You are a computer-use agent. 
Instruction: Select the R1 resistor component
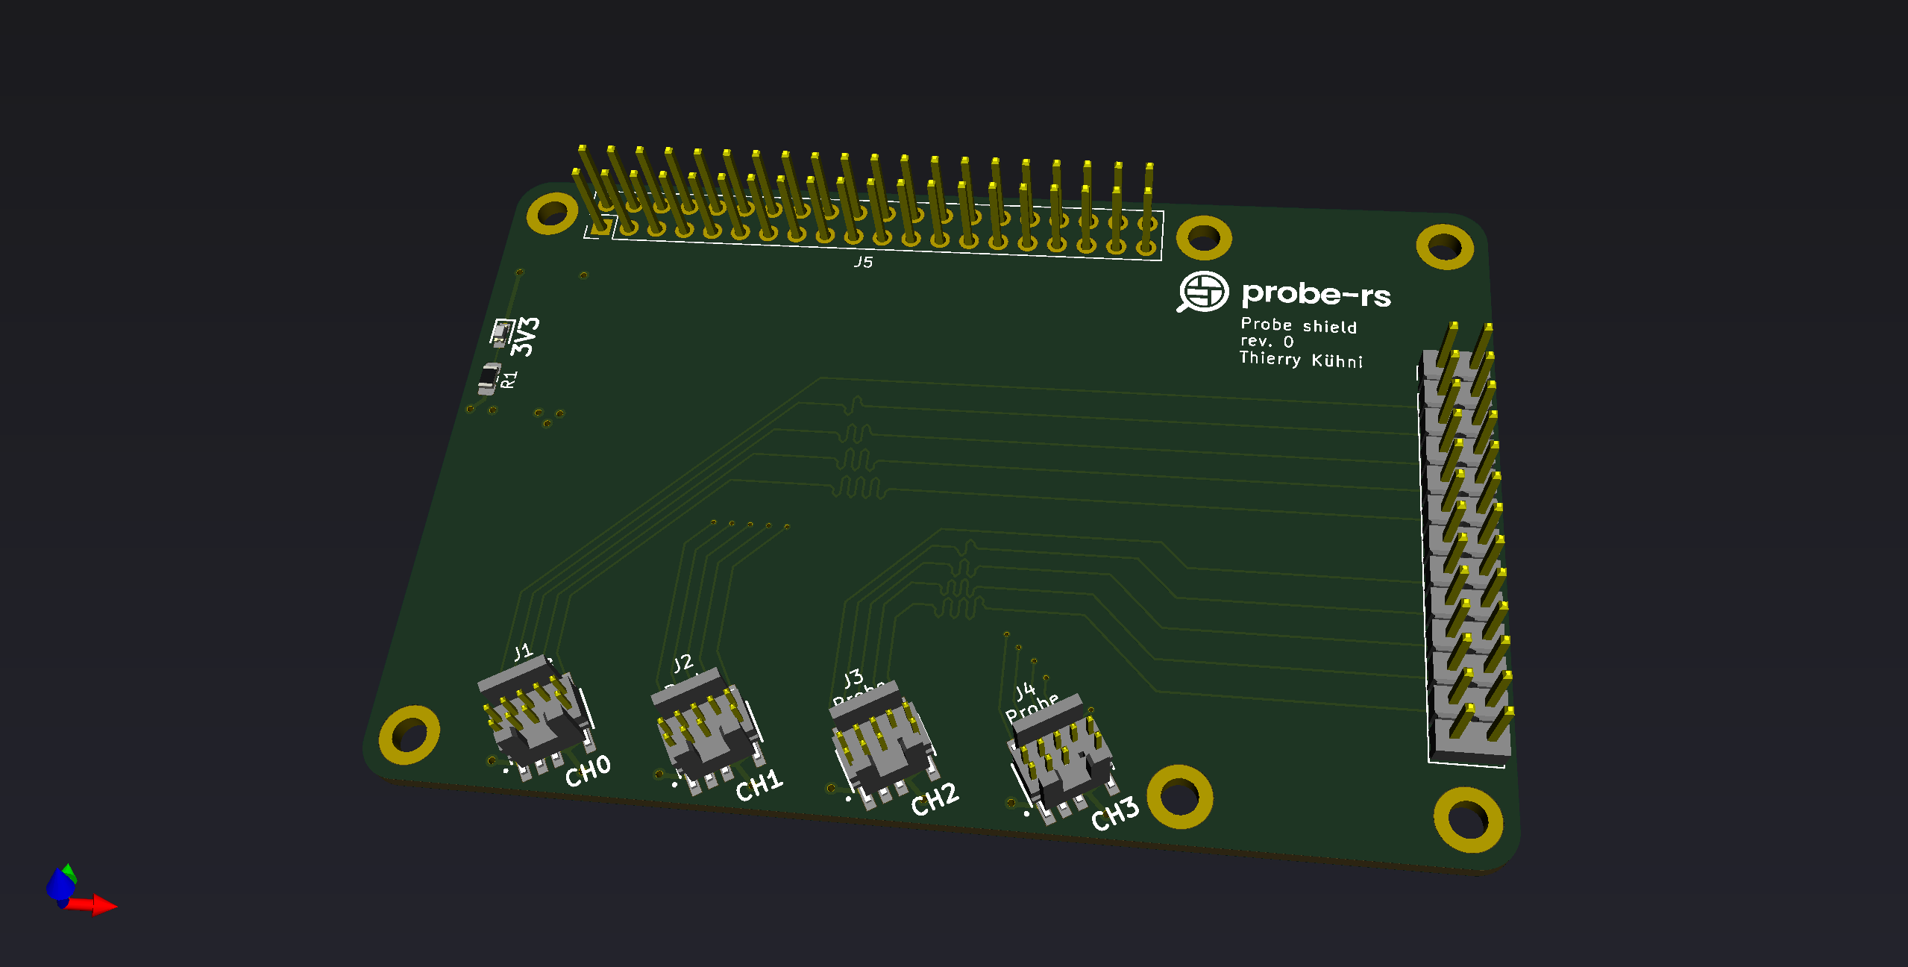tap(489, 378)
